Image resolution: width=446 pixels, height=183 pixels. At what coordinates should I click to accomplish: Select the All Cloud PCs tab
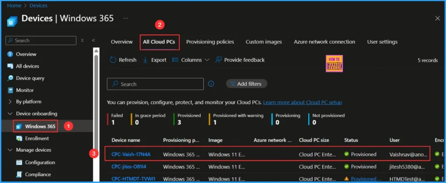point(159,42)
